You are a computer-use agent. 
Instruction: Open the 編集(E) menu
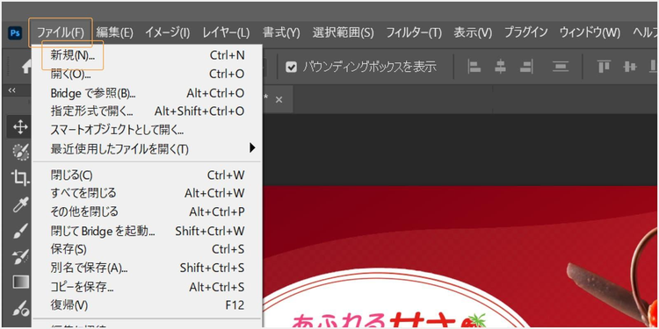114,32
